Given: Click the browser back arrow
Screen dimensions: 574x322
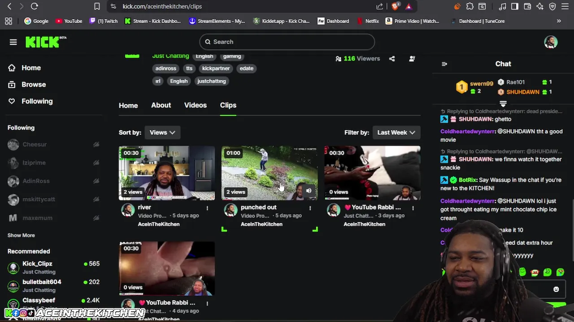Looking at the screenshot, I should point(9,6).
